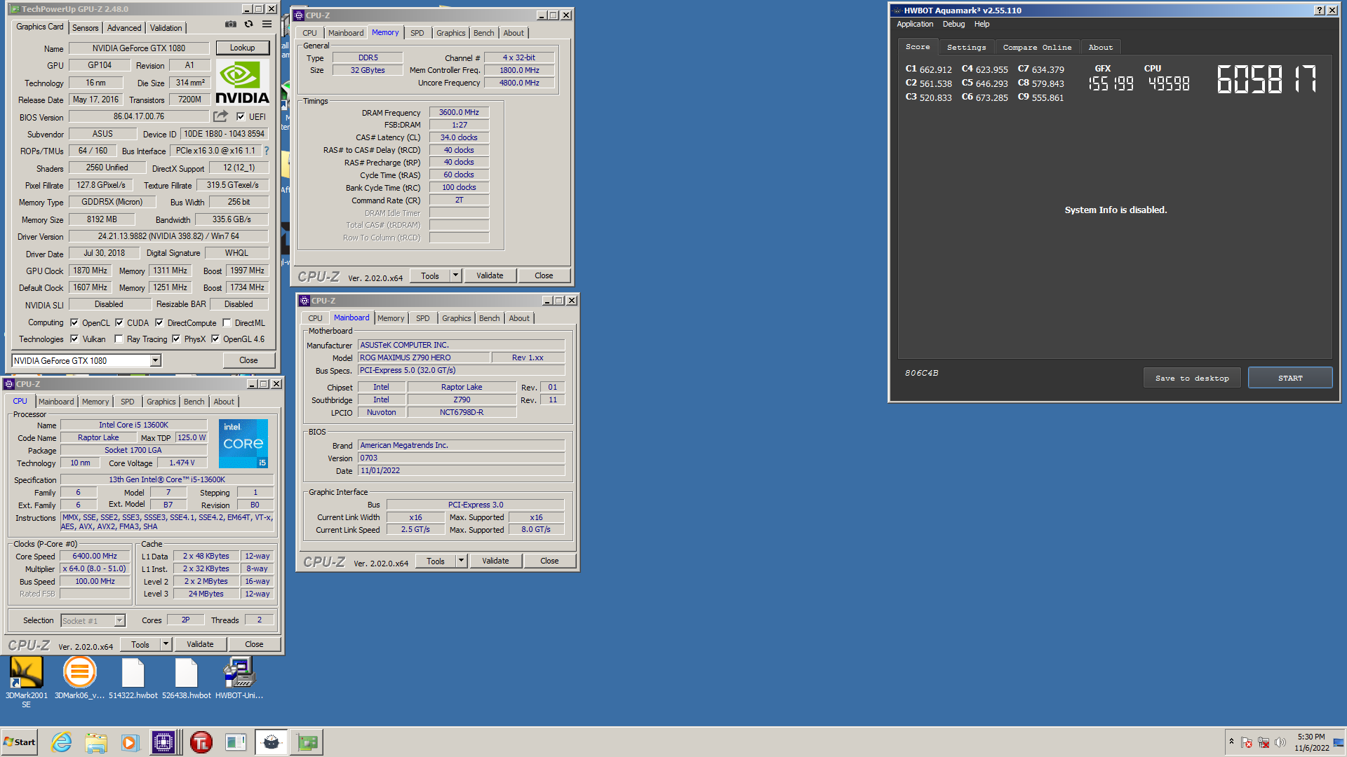Click the mainboard model ROG MAXIMUS Z790 HERO
This screenshot has width=1347, height=757.
pyautogui.click(x=424, y=357)
